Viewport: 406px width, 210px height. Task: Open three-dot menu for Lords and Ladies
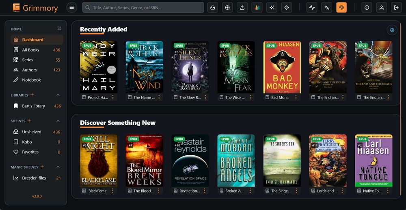pos(342,191)
